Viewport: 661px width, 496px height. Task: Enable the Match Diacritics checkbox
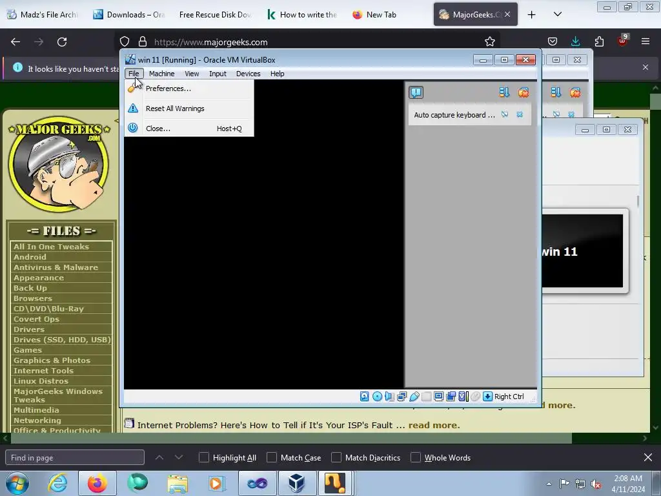click(x=336, y=457)
